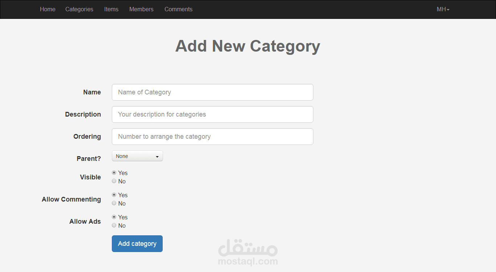The height and width of the screenshot is (272, 496).
Task: Open the Items navigation link
Action: tap(111, 9)
